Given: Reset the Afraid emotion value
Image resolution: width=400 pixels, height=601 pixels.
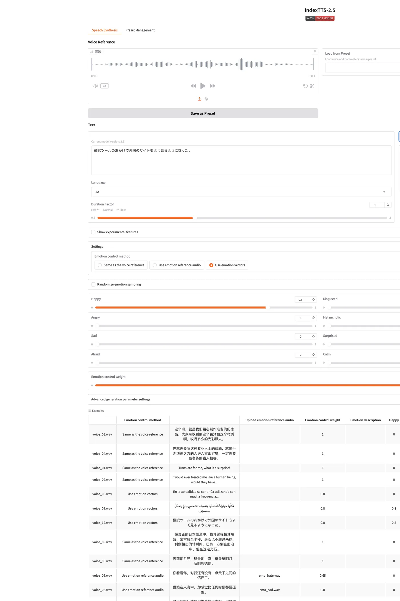Looking at the screenshot, I should (x=313, y=355).
